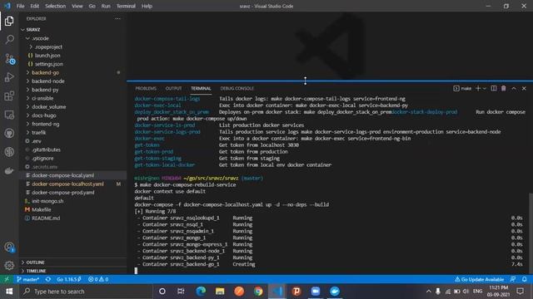Click the terminal vertical scrollbar
This screenshot has width=533, height=299.
click(531, 233)
